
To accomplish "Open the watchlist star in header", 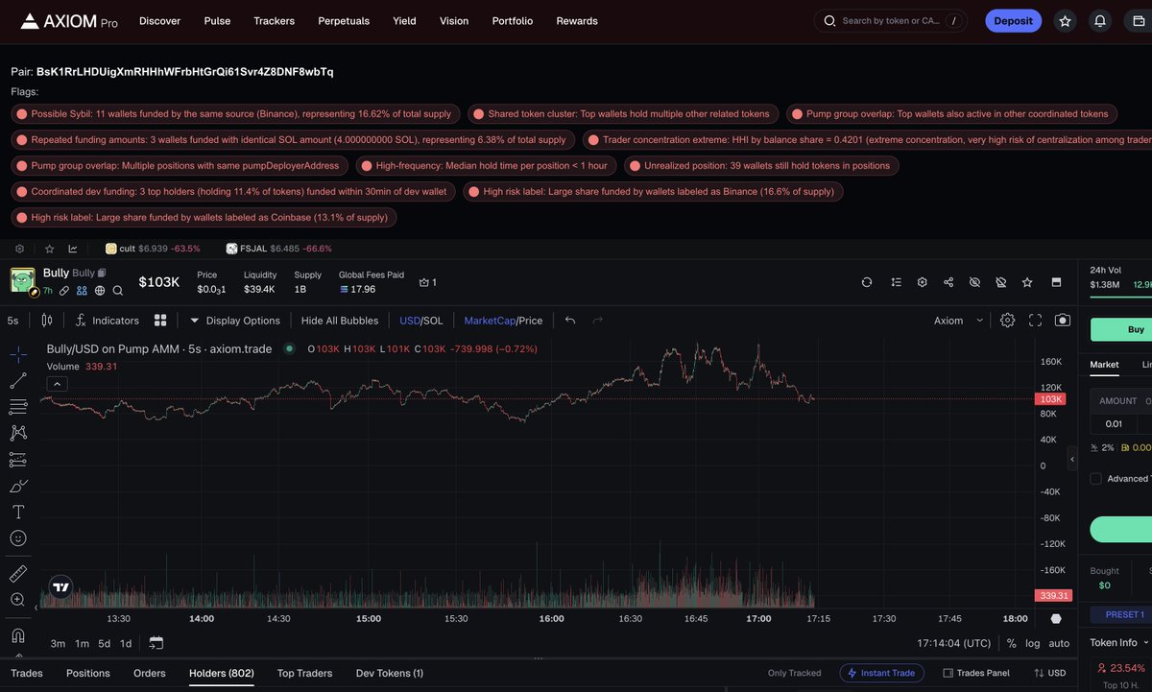I will click(x=1065, y=20).
